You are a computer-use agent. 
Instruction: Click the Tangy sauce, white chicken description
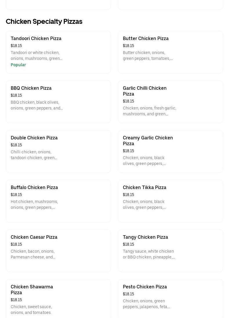pyautogui.click(x=149, y=254)
